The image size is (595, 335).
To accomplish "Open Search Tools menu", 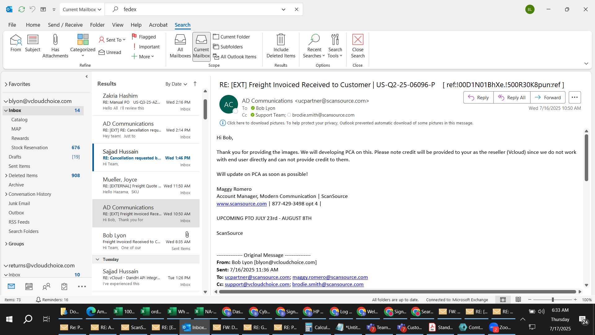I will pos(335,46).
